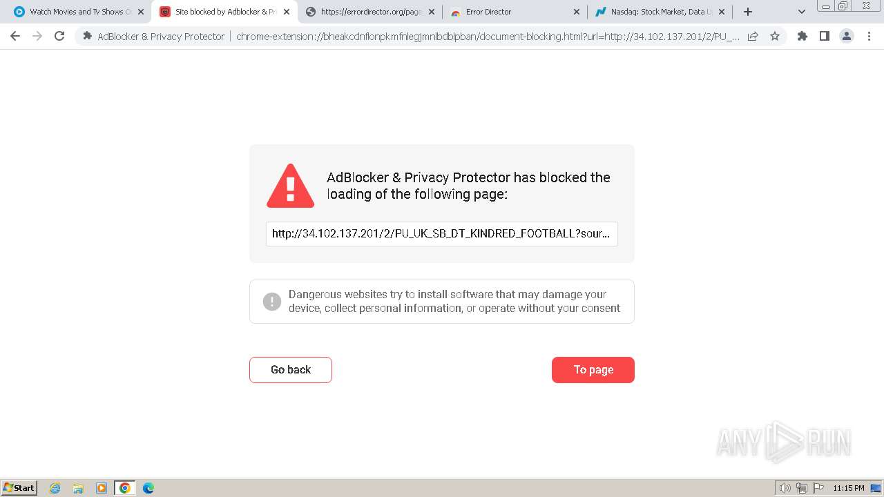Open Chrome's three-dot menu
Screen dimensions: 884x497
click(869, 37)
